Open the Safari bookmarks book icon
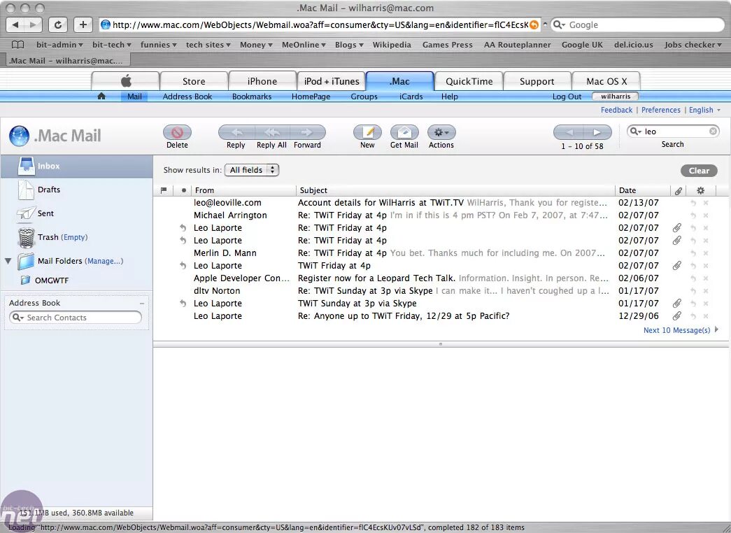 (17, 45)
